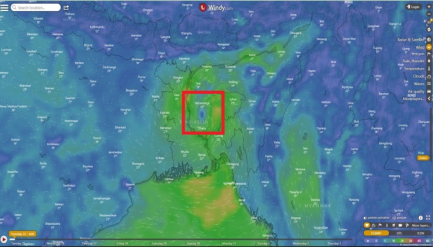This screenshot has width=433, height=247.
Task: Zoom in with the plus button
Action: [x=429, y=7]
